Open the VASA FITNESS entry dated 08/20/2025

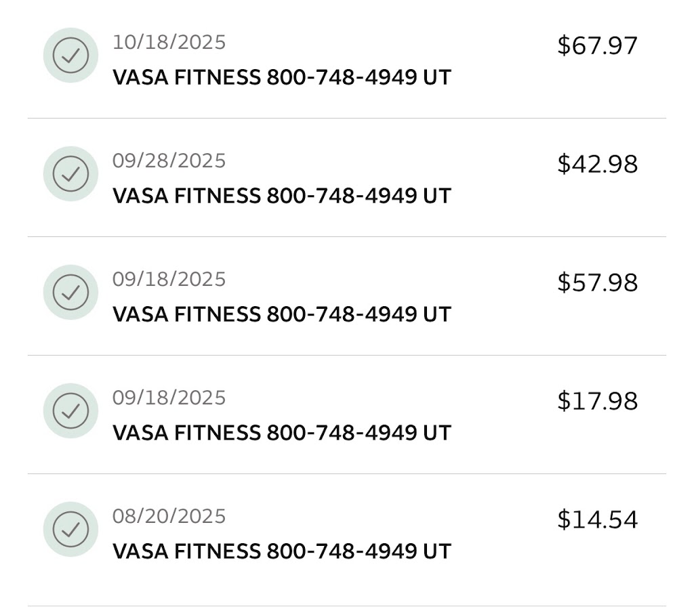(x=281, y=552)
